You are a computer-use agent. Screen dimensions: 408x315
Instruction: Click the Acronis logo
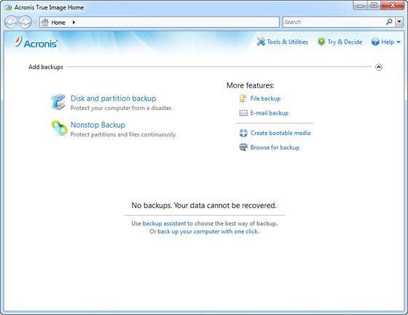36,42
